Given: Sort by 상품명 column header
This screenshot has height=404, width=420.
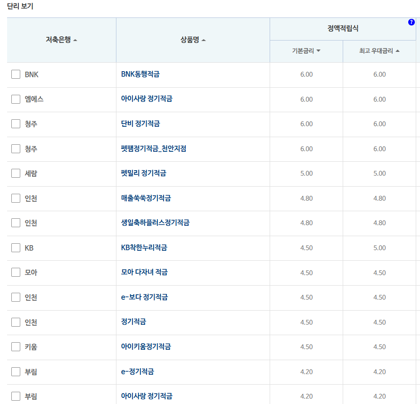Looking at the screenshot, I should pyautogui.click(x=193, y=40).
